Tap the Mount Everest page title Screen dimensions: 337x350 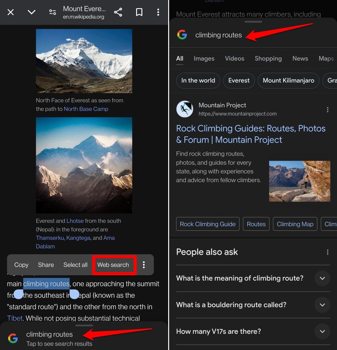pos(84,9)
